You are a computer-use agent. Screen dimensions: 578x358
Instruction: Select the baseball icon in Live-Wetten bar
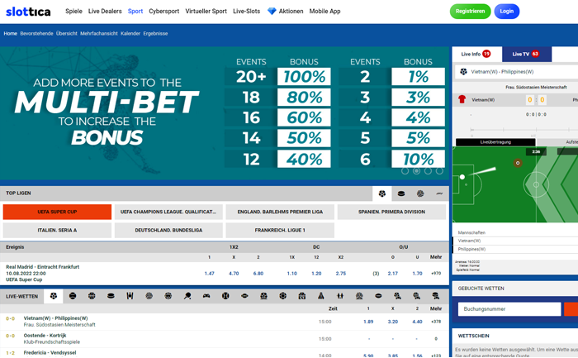225,296
